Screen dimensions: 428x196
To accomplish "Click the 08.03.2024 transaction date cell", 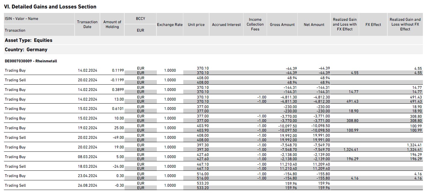I will [x=87, y=157].
